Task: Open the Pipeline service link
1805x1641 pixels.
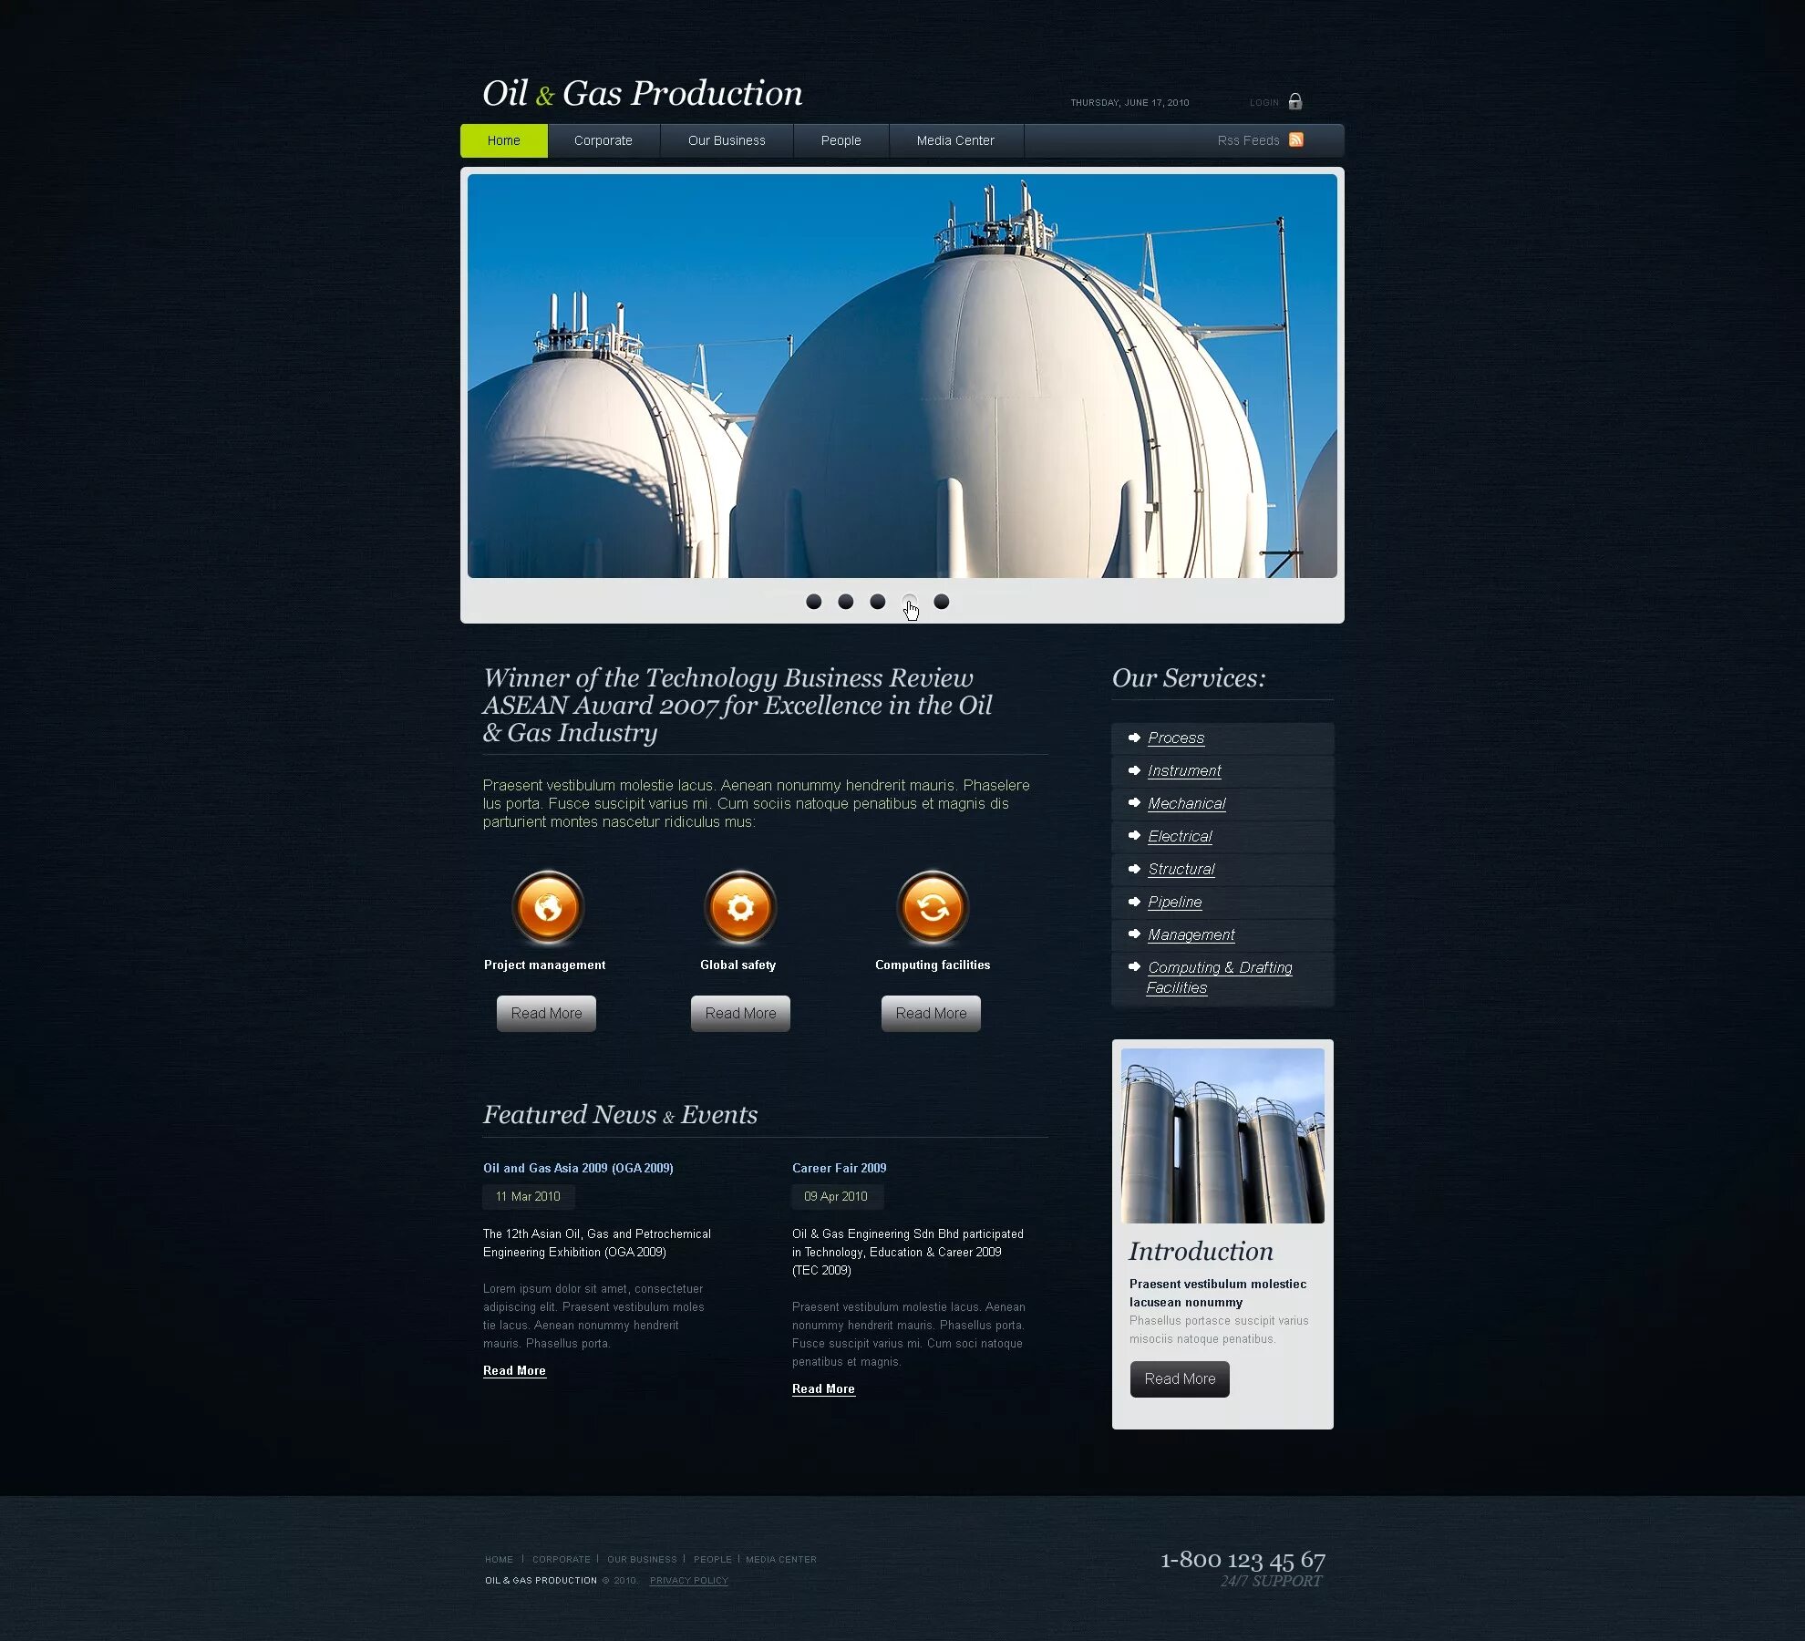Action: point(1175,903)
